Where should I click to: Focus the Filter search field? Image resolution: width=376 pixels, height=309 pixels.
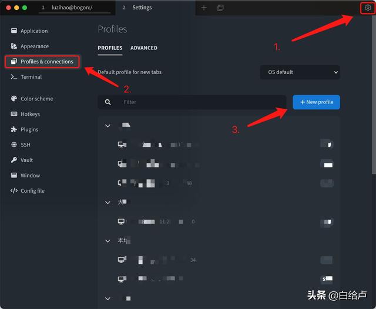(192, 102)
